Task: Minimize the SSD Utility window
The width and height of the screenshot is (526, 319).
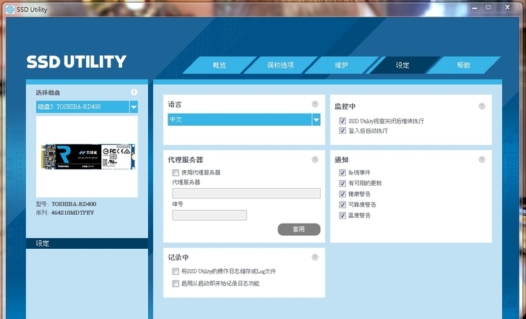Action: [x=474, y=7]
